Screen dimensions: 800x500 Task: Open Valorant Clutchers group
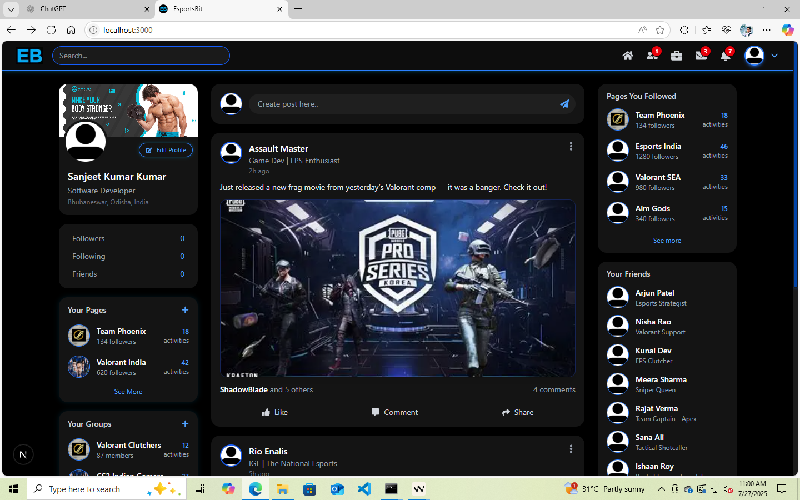pyautogui.click(x=128, y=449)
